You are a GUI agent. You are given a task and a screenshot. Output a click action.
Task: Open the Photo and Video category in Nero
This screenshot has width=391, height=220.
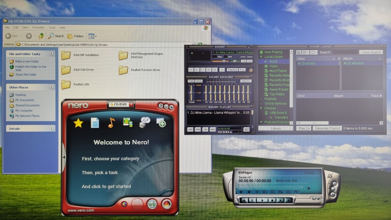[x=128, y=123]
